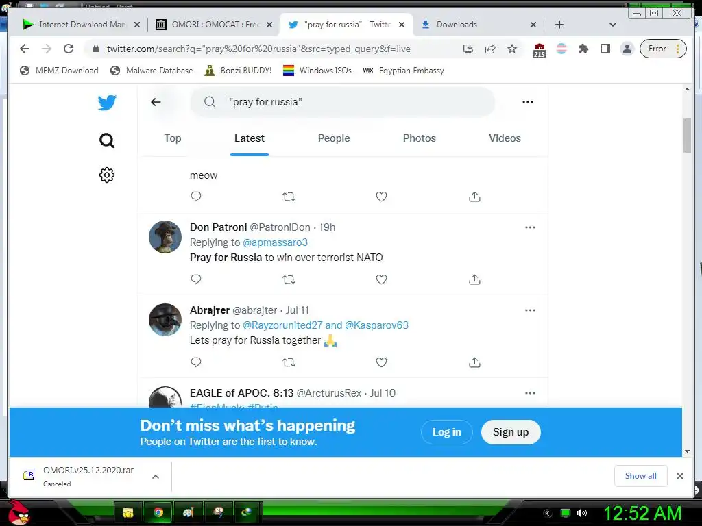Click the share page icon in address bar
The image size is (702, 526).
coord(490,49)
